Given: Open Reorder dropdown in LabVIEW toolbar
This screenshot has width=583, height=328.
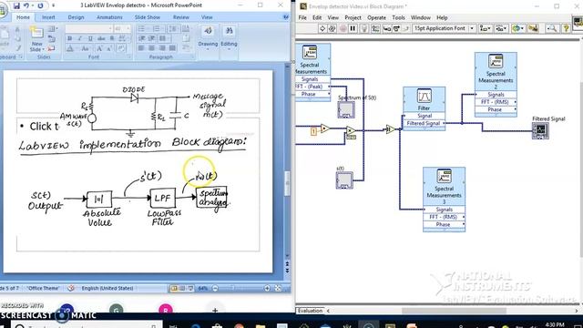Looking at the screenshot, I should tap(517, 28).
